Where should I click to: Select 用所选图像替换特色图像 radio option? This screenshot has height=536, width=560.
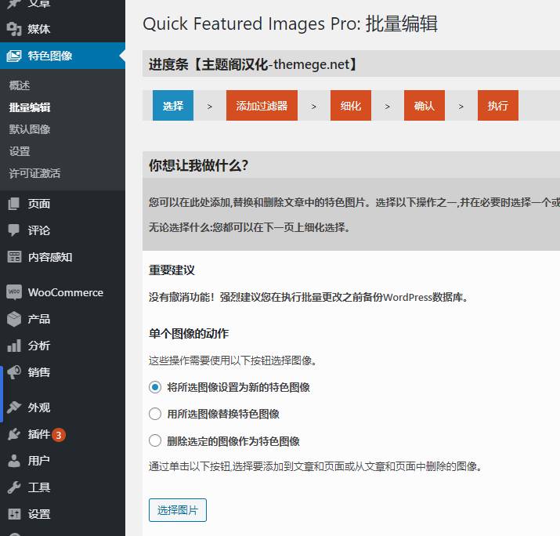(155, 414)
